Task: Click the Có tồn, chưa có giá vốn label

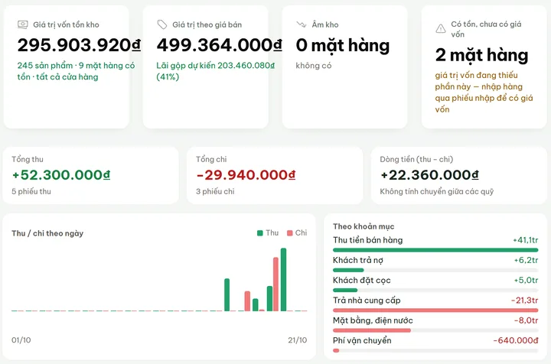Action: (x=487, y=29)
